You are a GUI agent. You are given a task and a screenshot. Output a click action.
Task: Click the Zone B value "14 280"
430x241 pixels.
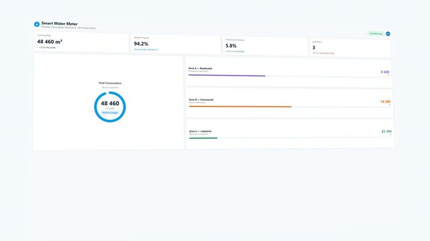point(385,102)
